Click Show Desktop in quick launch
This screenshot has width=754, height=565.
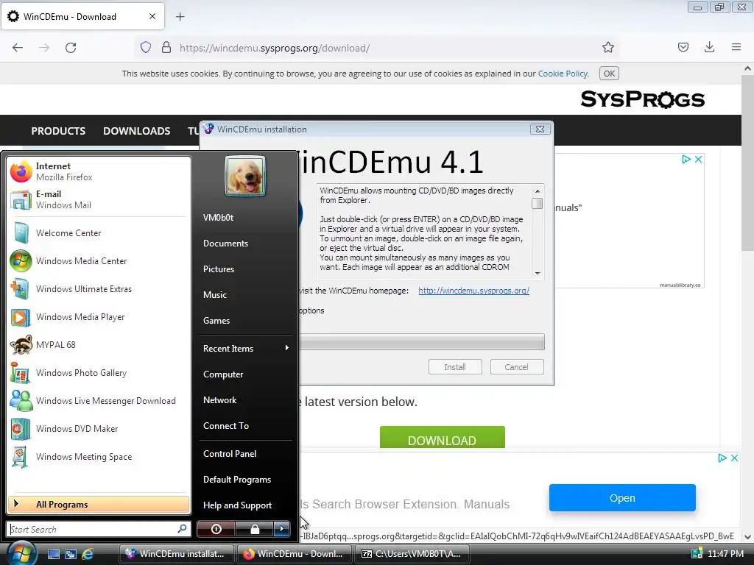pyautogui.click(x=53, y=554)
